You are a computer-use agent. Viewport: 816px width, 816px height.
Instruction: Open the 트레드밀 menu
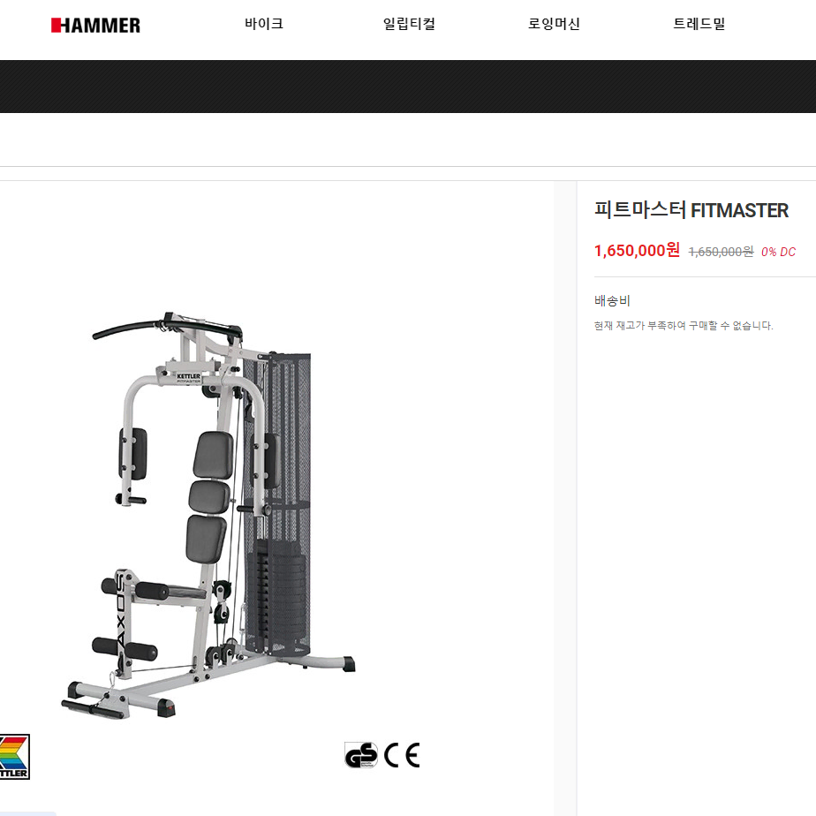click(x=699, y=24)
